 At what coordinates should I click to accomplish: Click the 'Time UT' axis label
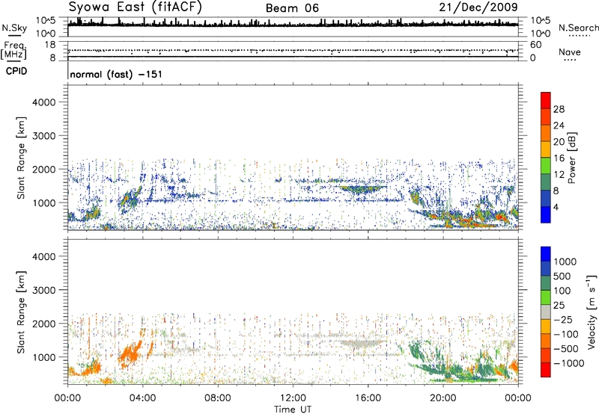pyautogui.click(x=293, y=410)
